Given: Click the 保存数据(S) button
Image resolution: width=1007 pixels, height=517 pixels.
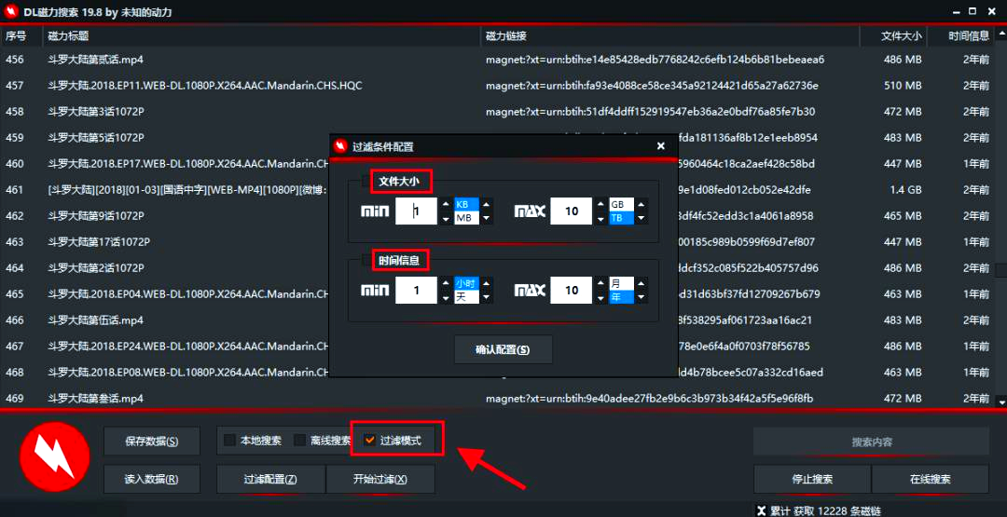Looking at the screenshot, I should pos(151,442).
